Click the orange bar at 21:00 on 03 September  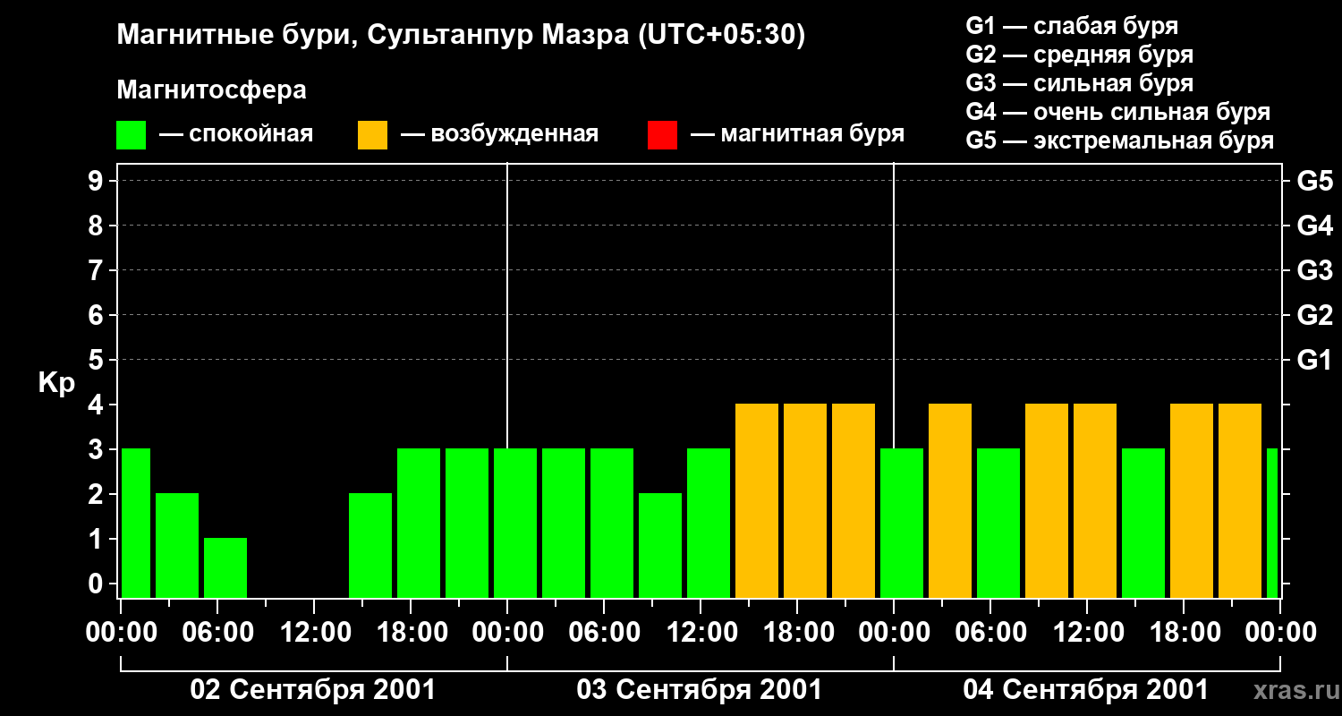854,500
